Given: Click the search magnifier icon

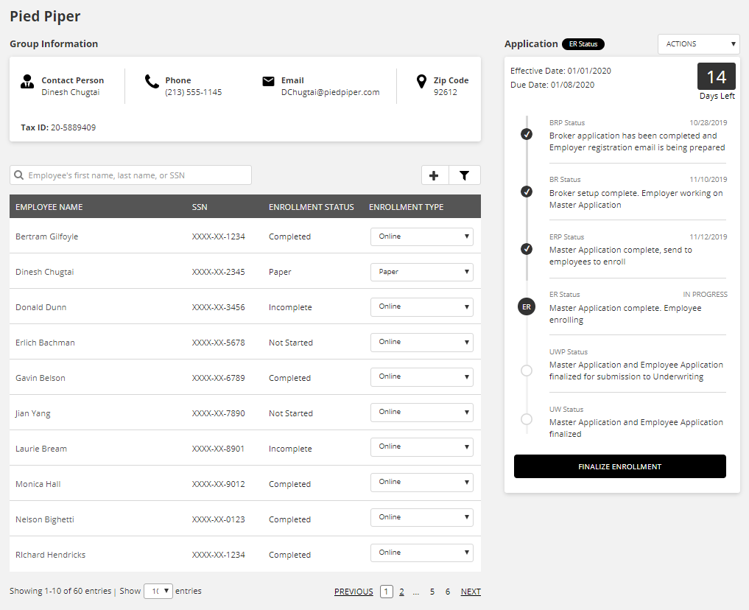Looking at the screenshot, I should tap(18, 175).
